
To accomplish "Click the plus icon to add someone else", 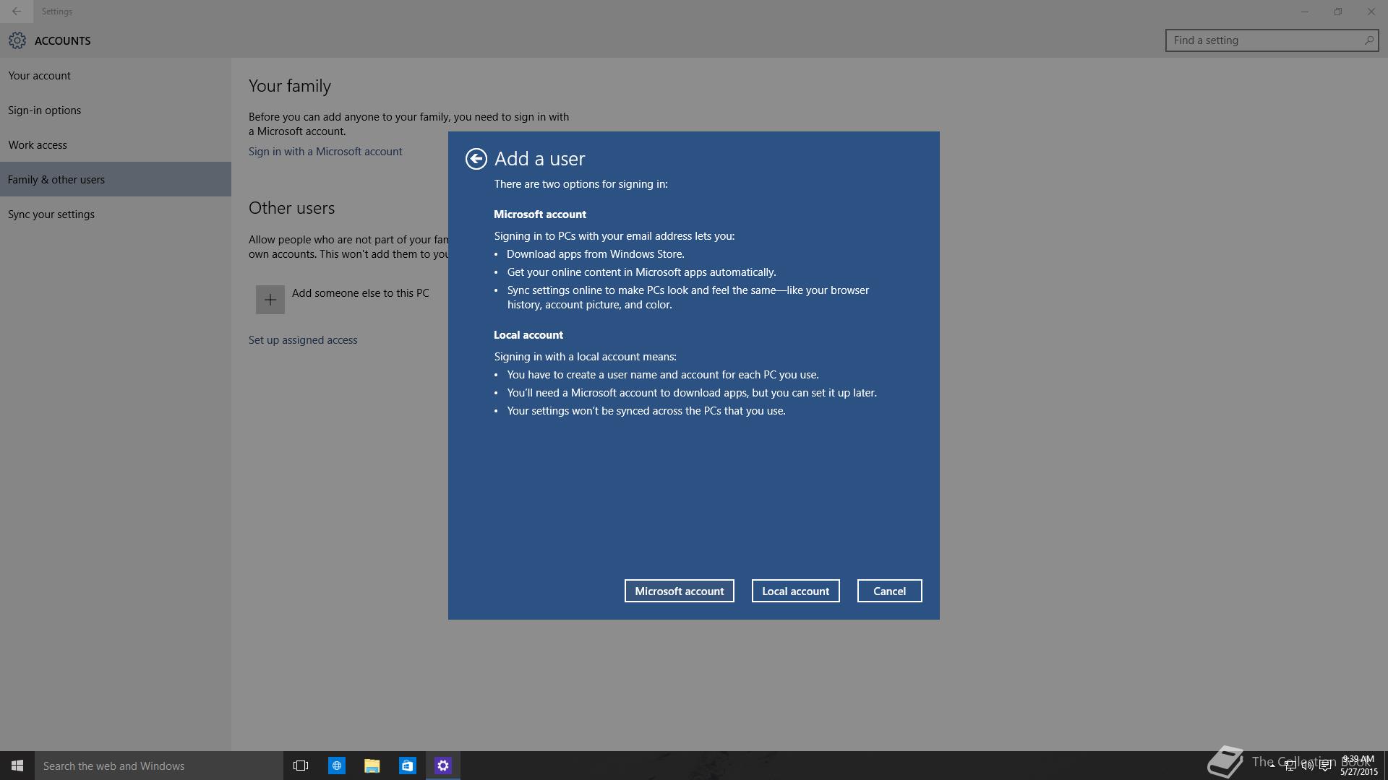I will pyautogui.click(x=270, y=300).
